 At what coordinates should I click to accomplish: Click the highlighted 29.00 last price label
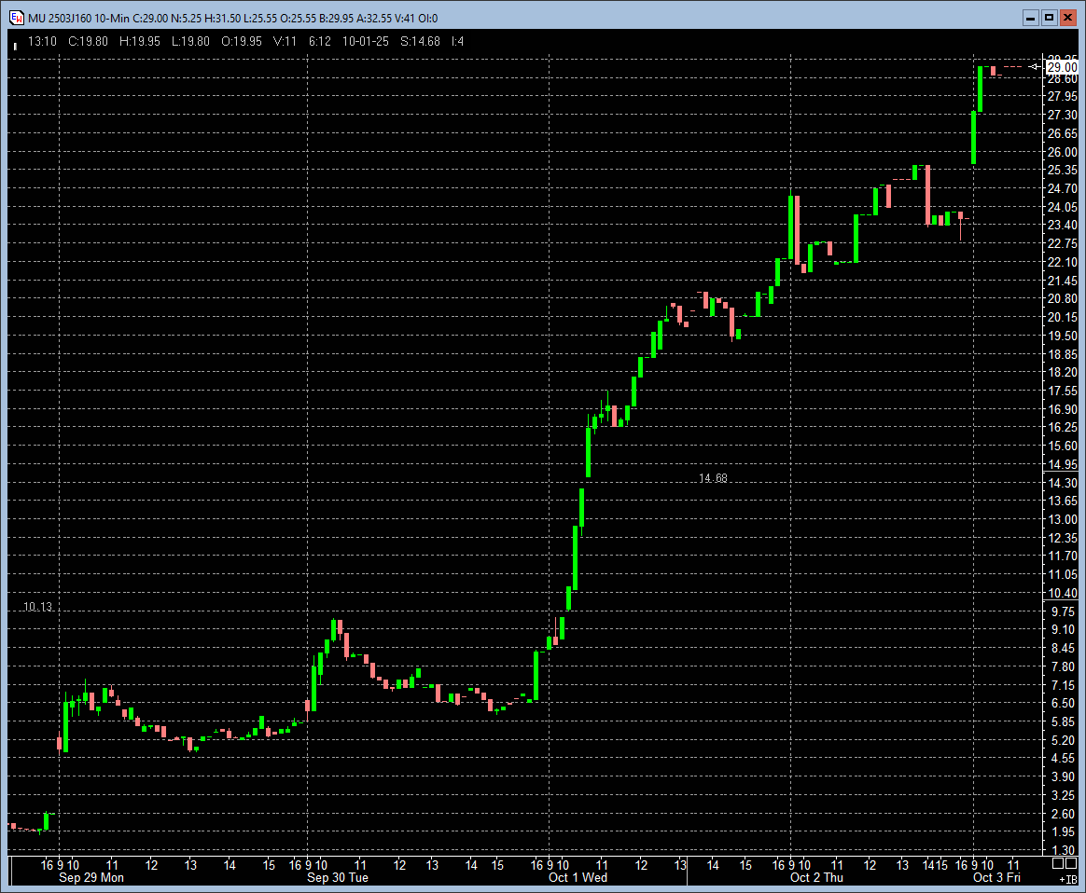(1061, 67)
